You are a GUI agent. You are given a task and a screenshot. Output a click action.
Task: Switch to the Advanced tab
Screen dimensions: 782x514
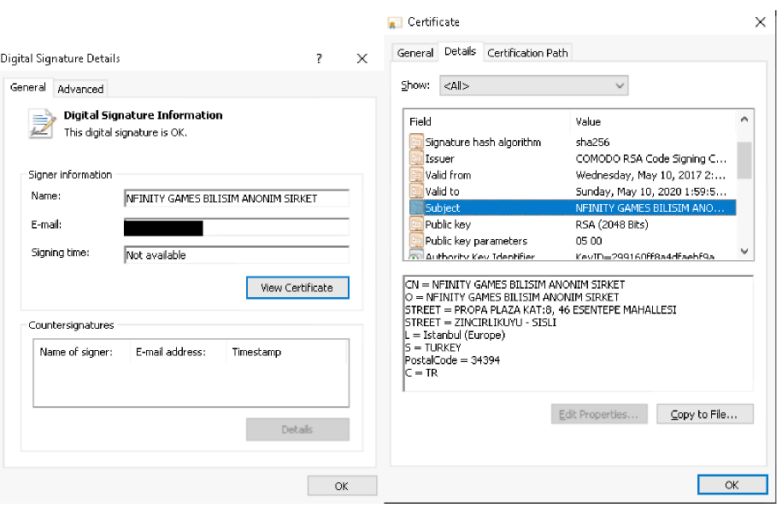pos(80,89)
